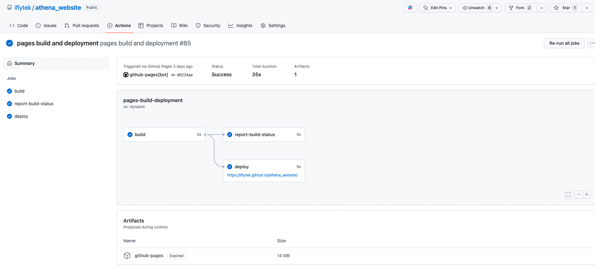Image resolution: width=595 pixels, height=277 pixels.
Task: Click the success check next to report-build-status in sidebar
Action: click(x=9, y=104)
